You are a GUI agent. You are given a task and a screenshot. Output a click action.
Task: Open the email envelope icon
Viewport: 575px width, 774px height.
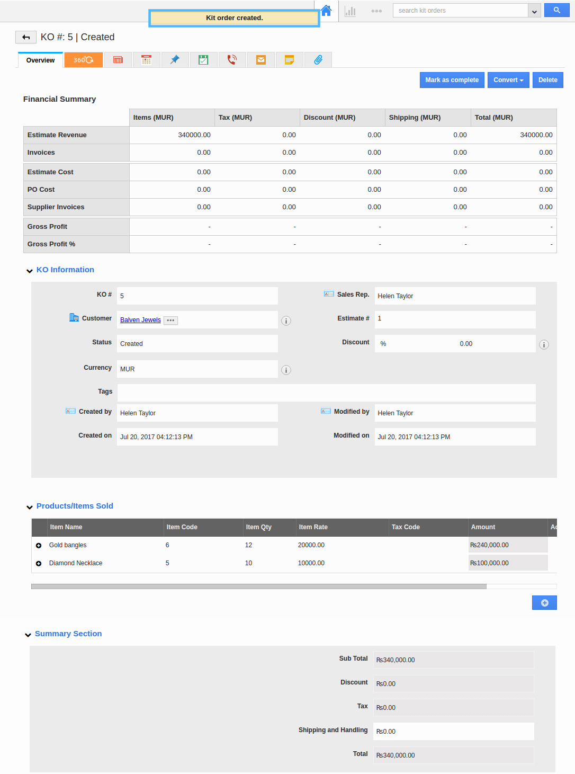[260, 60]
